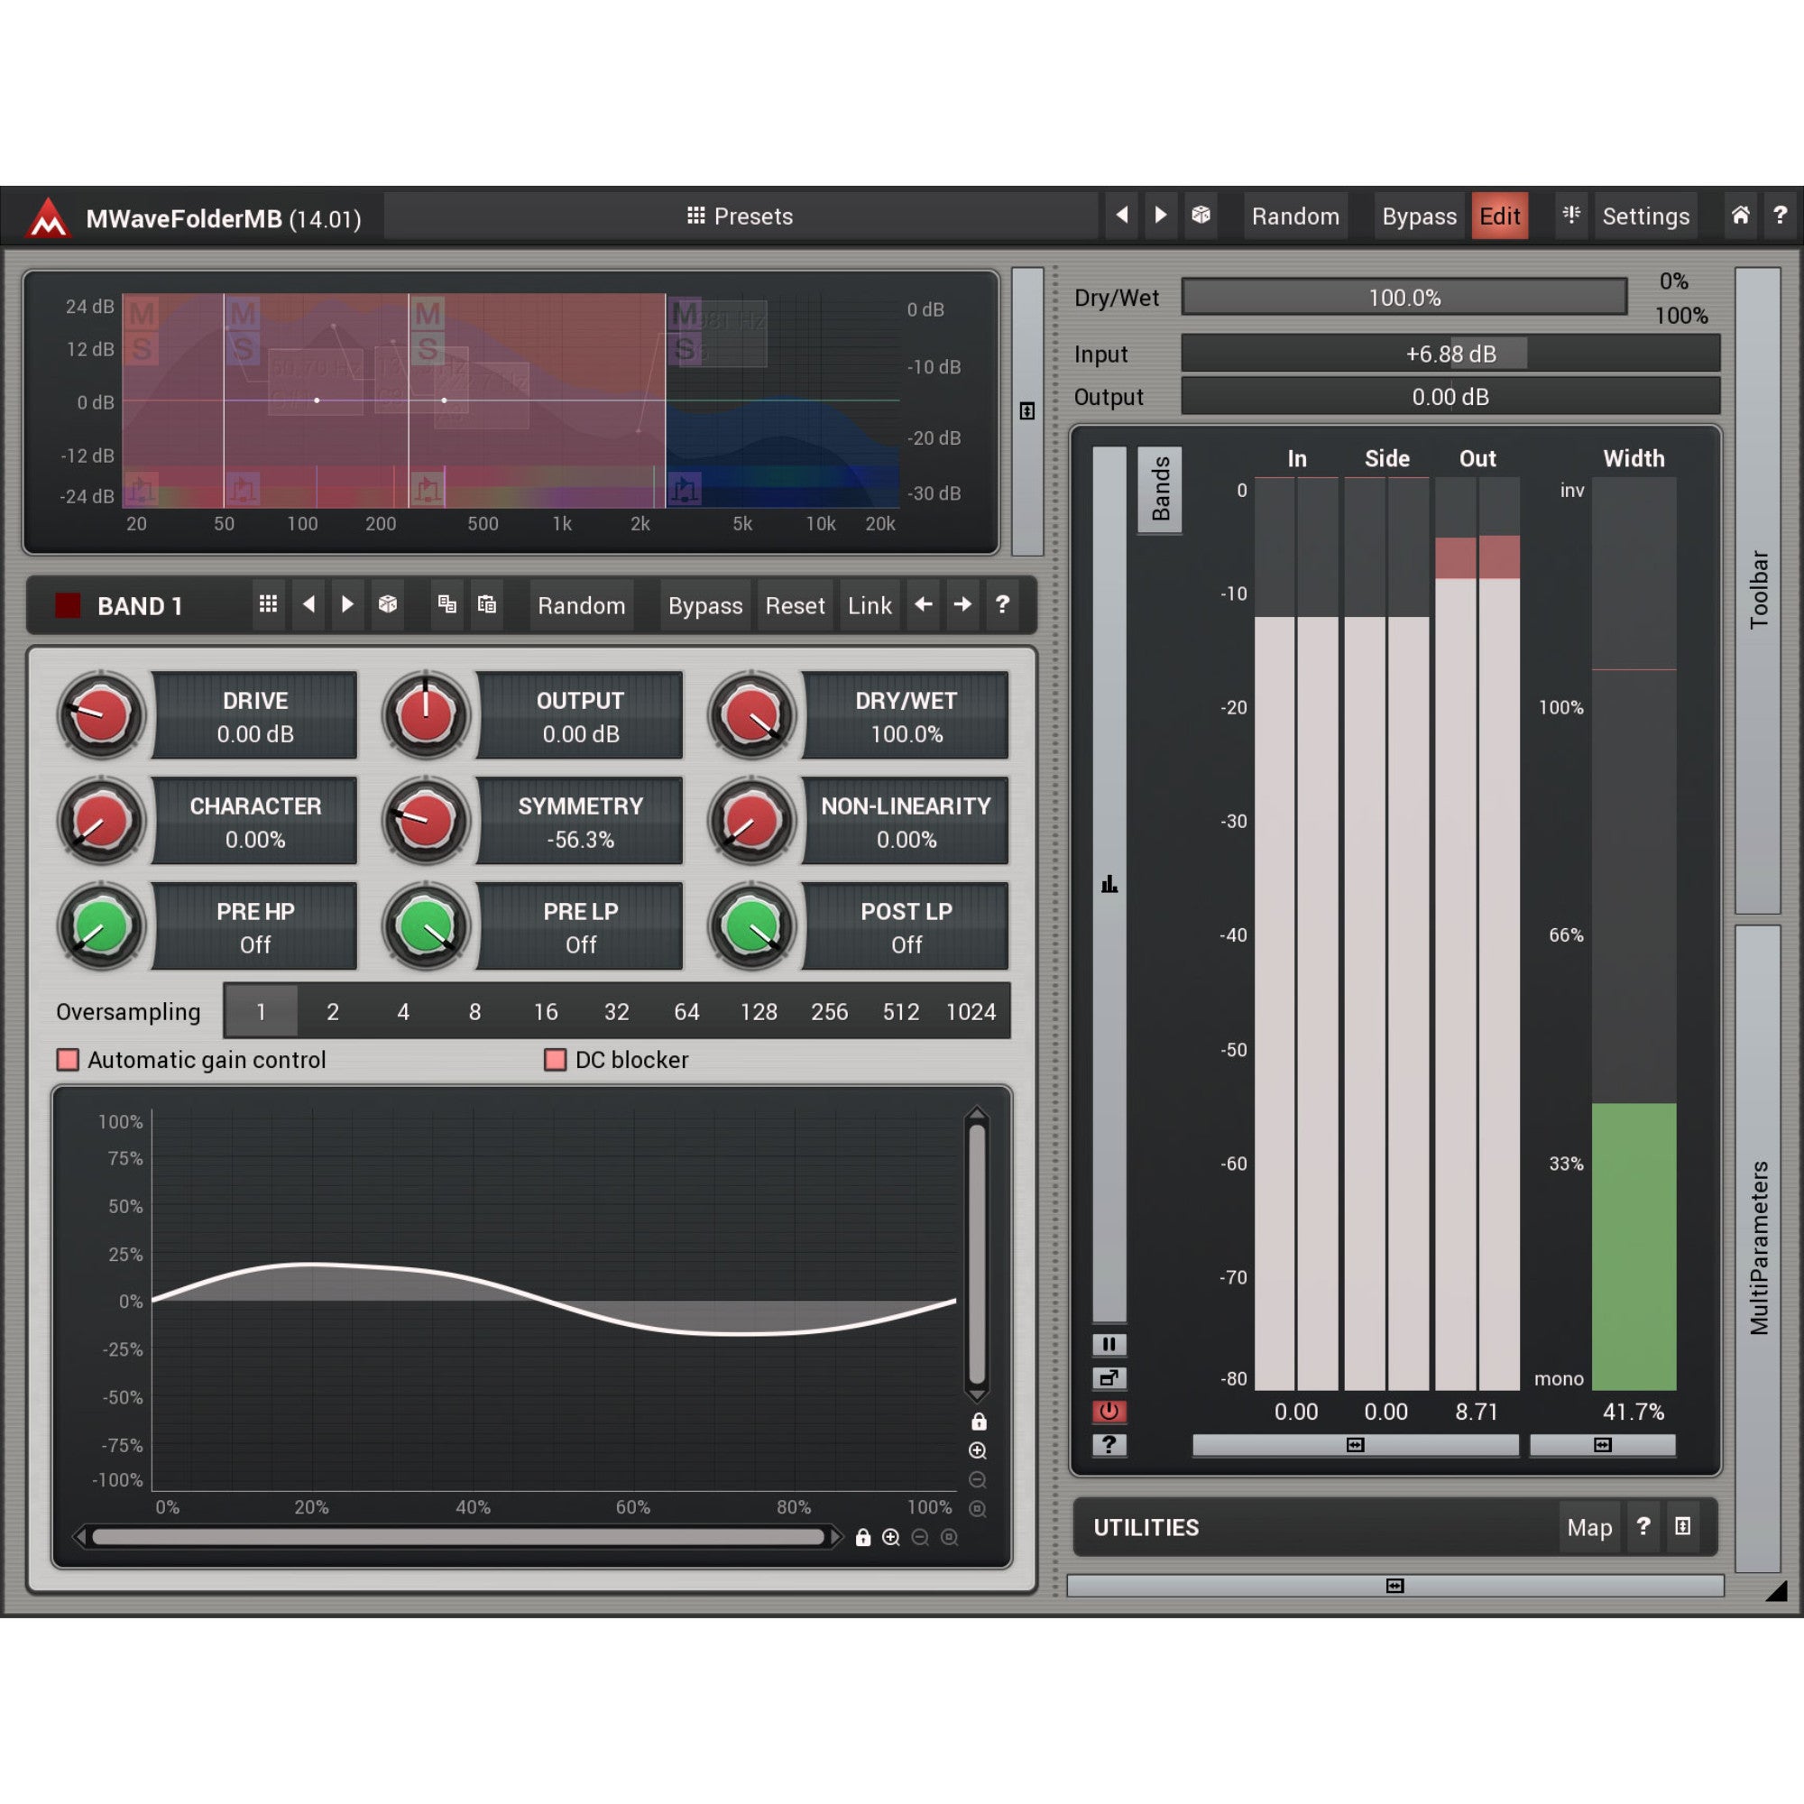Image resolution: width=1804 pixels, height=1804 pixels.
Task: Zoom in the shape graph horizontally
Action: tap(891, 1537)
